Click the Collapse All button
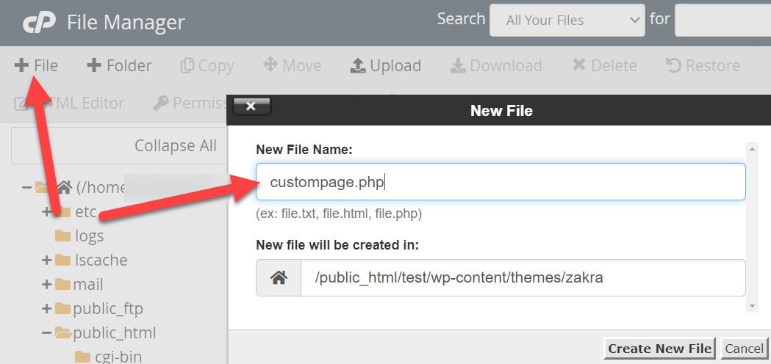Image resolution: width=771 pixels, height=364 pixels. [x=119, y=146]
